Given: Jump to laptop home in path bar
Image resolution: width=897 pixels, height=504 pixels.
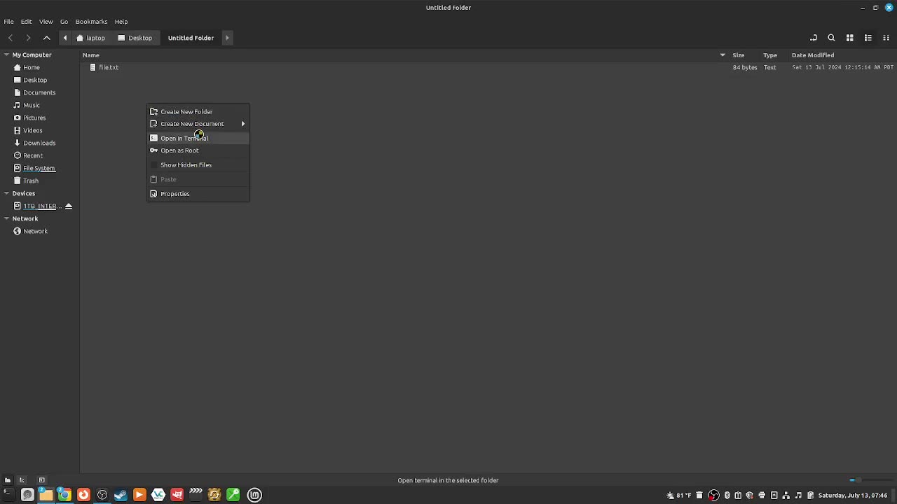Looking at the screenshot, I should pyautogui.click(x=91, y=38).
